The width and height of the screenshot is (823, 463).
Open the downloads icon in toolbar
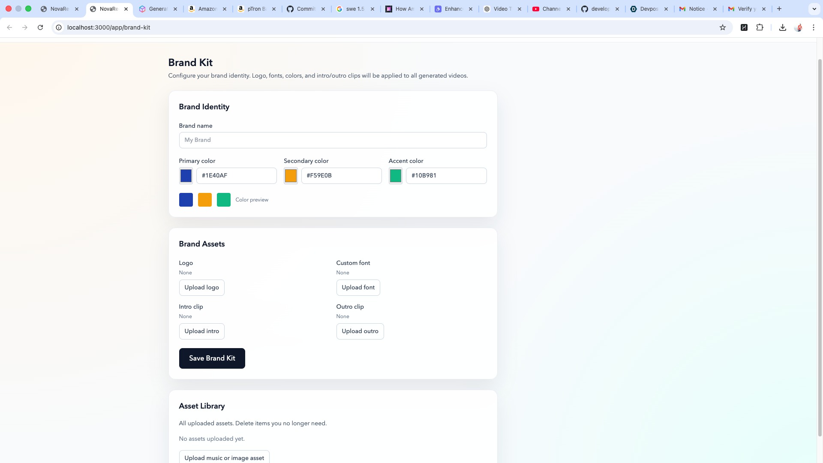783,27
